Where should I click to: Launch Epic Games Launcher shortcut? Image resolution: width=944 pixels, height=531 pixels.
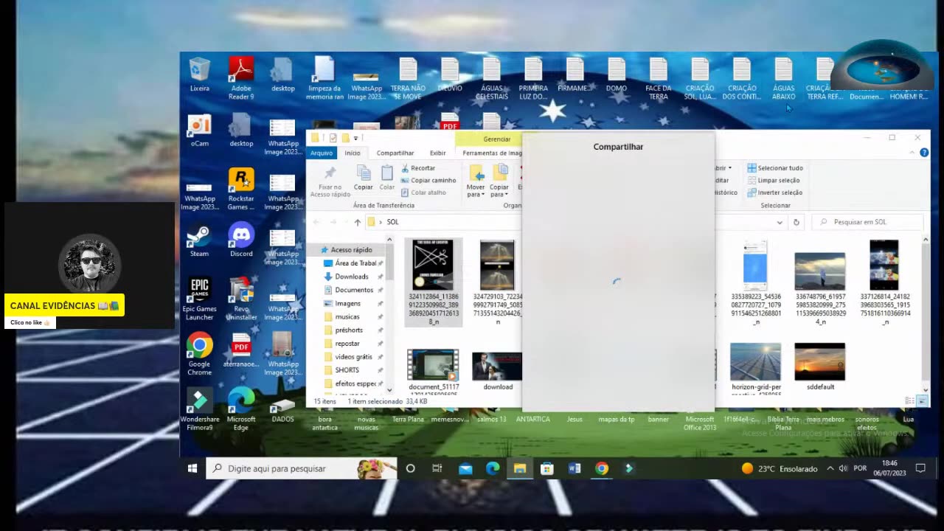point(199,299)
